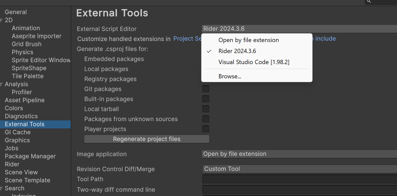Click the Local packages label
397x196 pixels.
tap(106, 69)
